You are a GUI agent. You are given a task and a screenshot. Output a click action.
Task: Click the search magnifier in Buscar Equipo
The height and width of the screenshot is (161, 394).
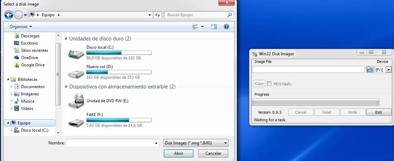click(230, 15)
